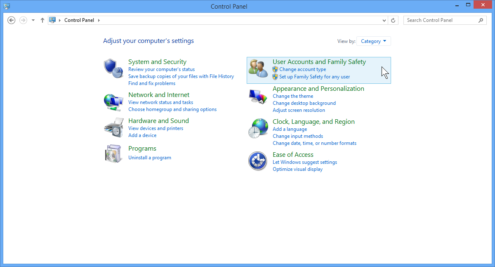Expand the address bar history dropdown
This screenshot has width=495, height=267.
(384, 20)
